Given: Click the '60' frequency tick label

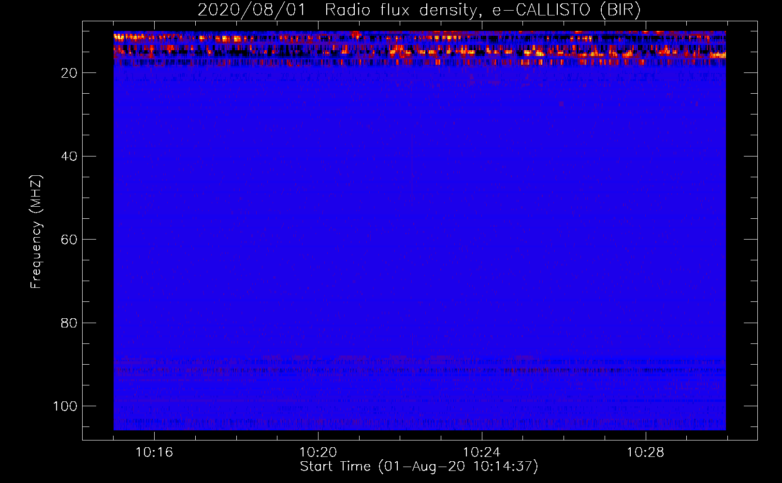Looking at the screenshot, I should pyautogui.click(x=69, y=240).
